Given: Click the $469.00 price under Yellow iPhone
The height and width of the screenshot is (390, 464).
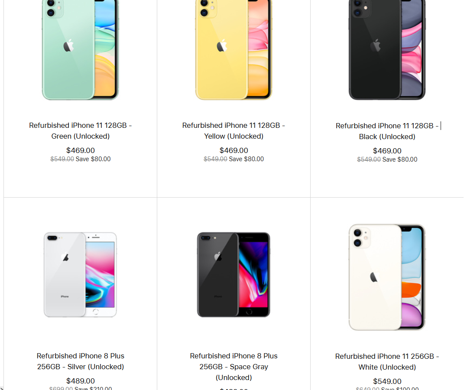Looking at the screenshot, I should [234, 150].
